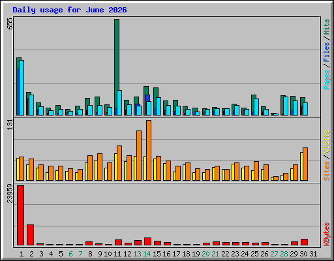Click day 16 on the x-axis
The height and width of the screenshot is (261, 334).
click(166, 254)
